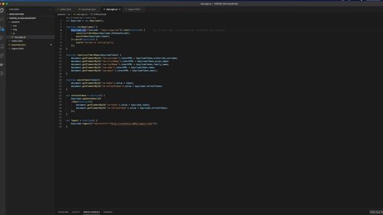Switch to the TERMINAL panel tab
Image resolution: width=383 pixels, height=215 pixels.
pos(108,212)
